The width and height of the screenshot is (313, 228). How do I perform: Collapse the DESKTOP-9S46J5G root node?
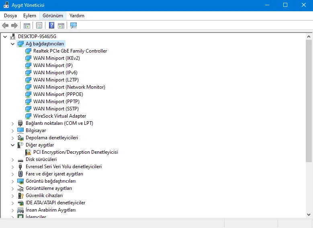click(5, 37)
